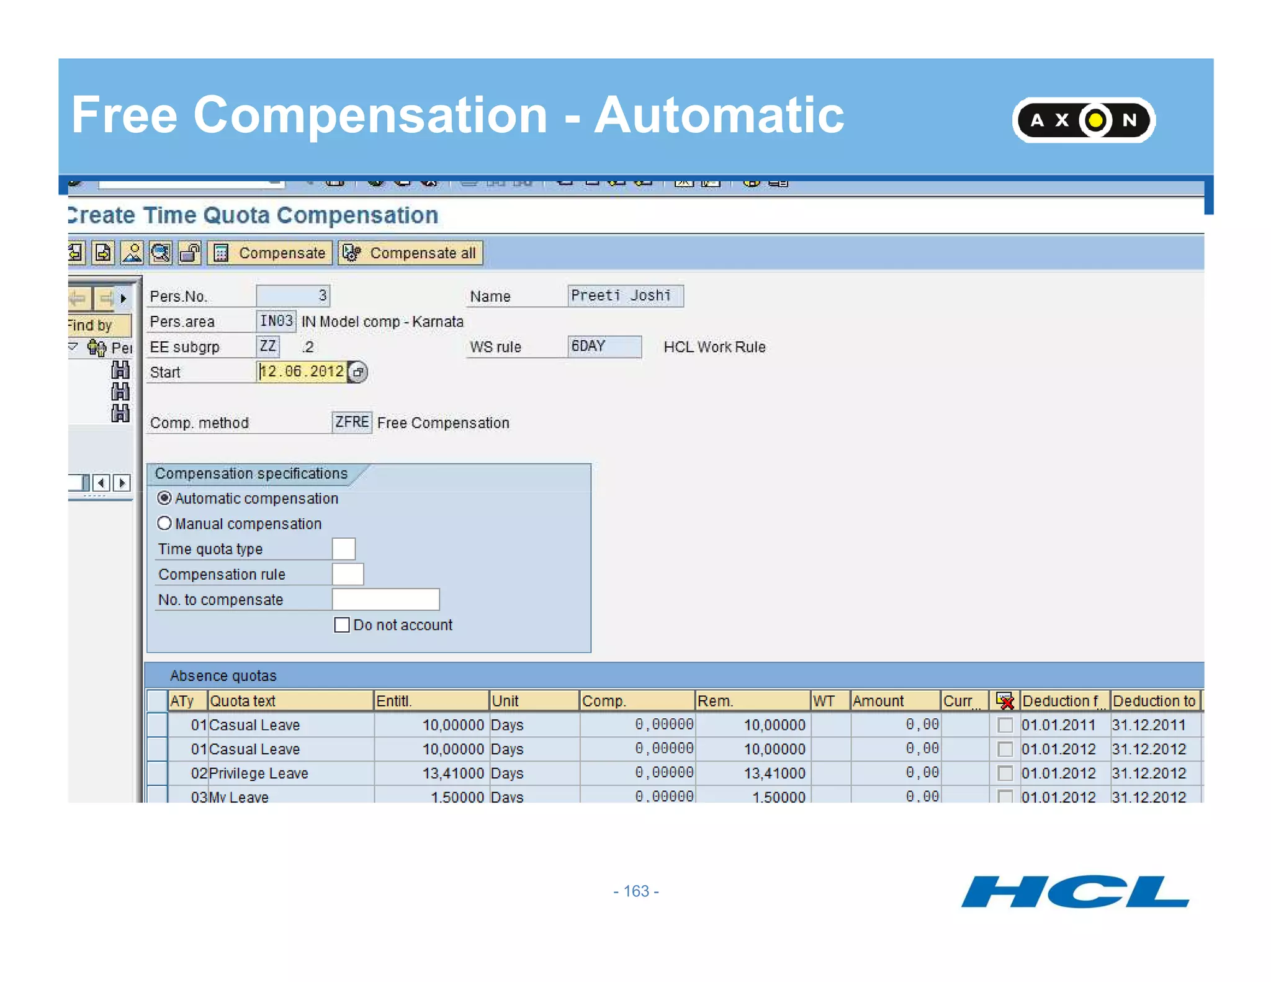This screenshot has width=1271, height=982.
Task: Click the Deduction to column header
Action: (1156, 701)
